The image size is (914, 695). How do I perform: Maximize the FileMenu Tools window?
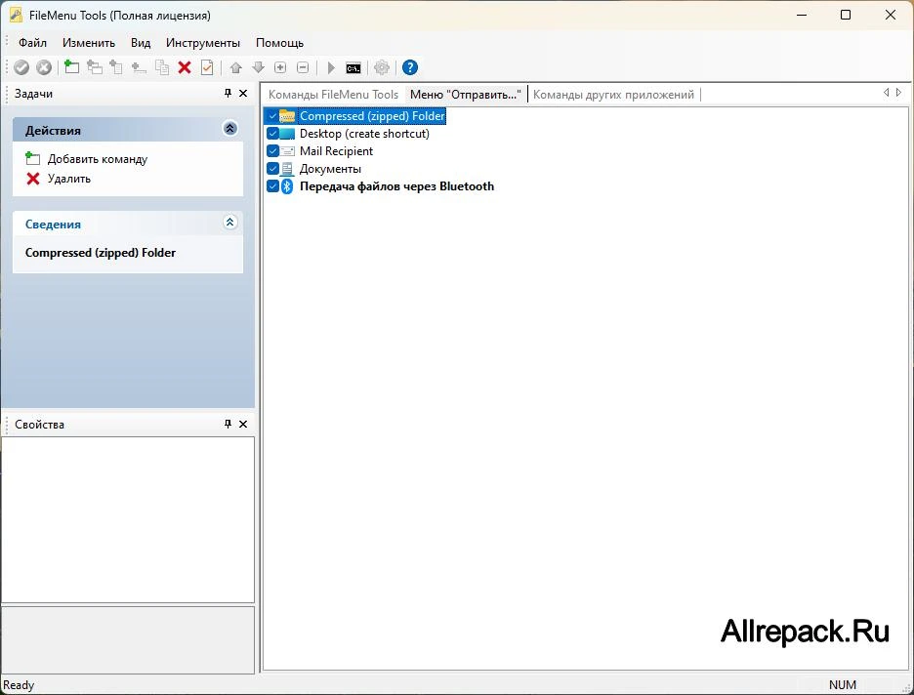pos(846,16)
